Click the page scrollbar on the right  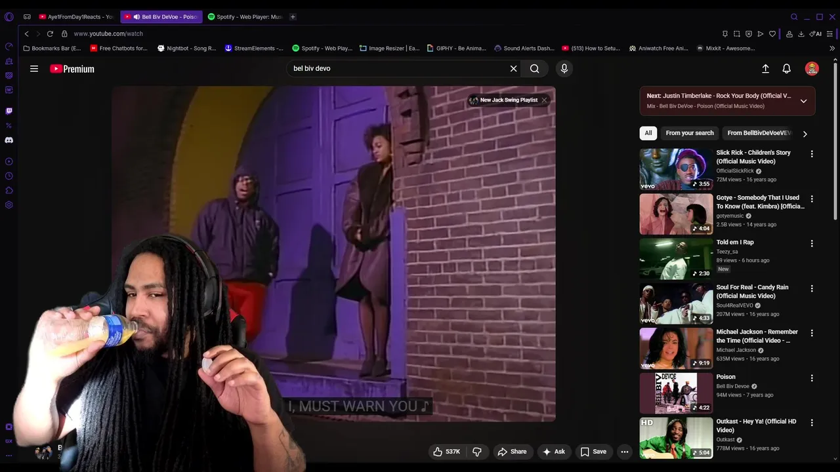835,141
